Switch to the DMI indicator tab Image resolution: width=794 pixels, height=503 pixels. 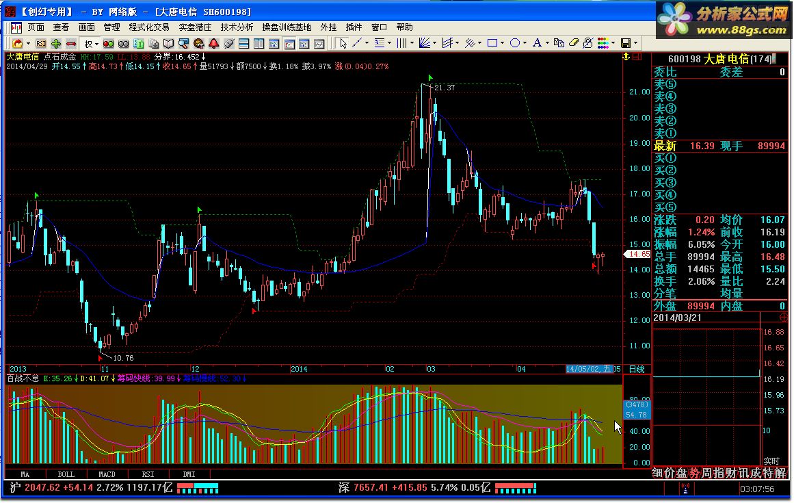click(189, 474)
